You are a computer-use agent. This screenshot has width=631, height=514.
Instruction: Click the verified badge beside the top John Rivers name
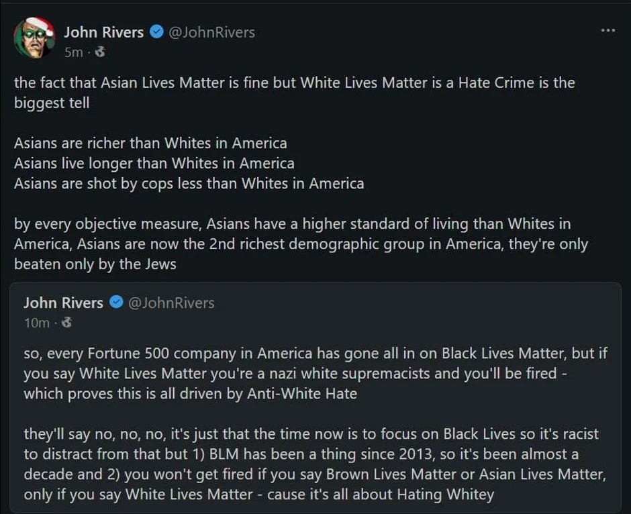[156, 32]
